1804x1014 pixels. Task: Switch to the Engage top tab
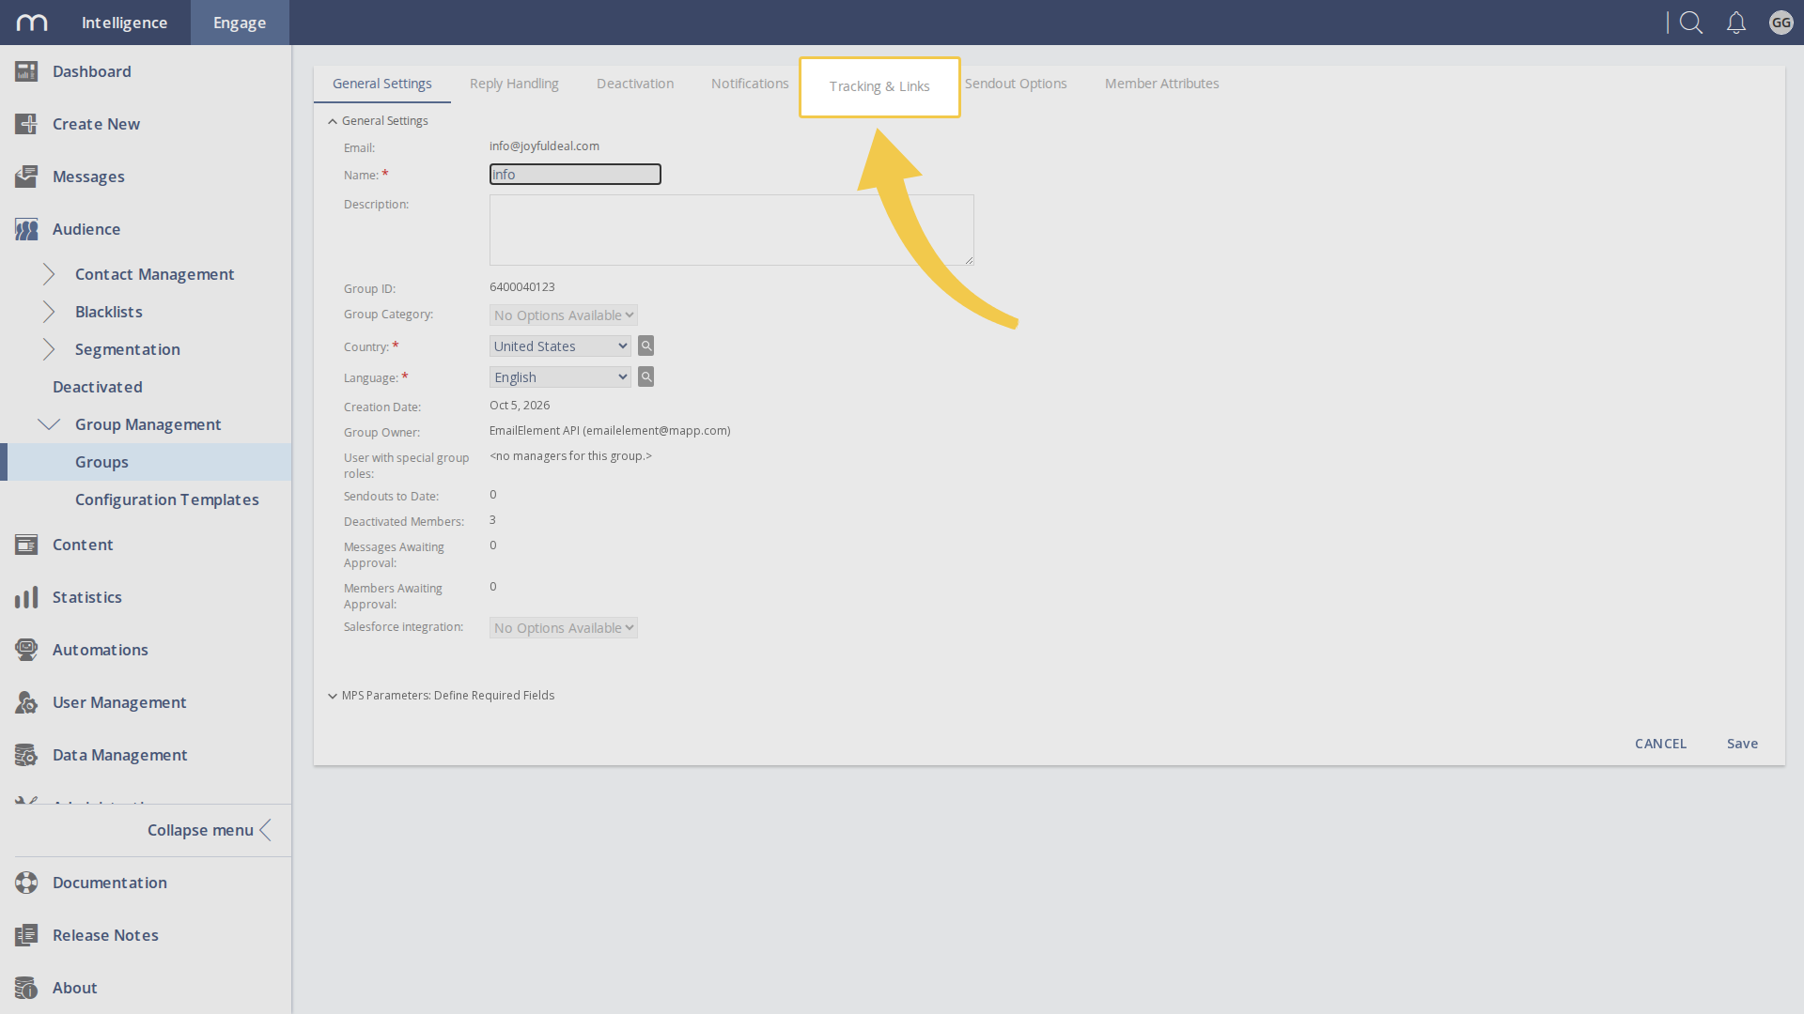(x=240, y=23)
